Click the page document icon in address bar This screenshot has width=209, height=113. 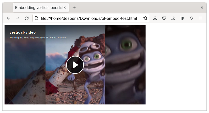click(x=37, y=18)
